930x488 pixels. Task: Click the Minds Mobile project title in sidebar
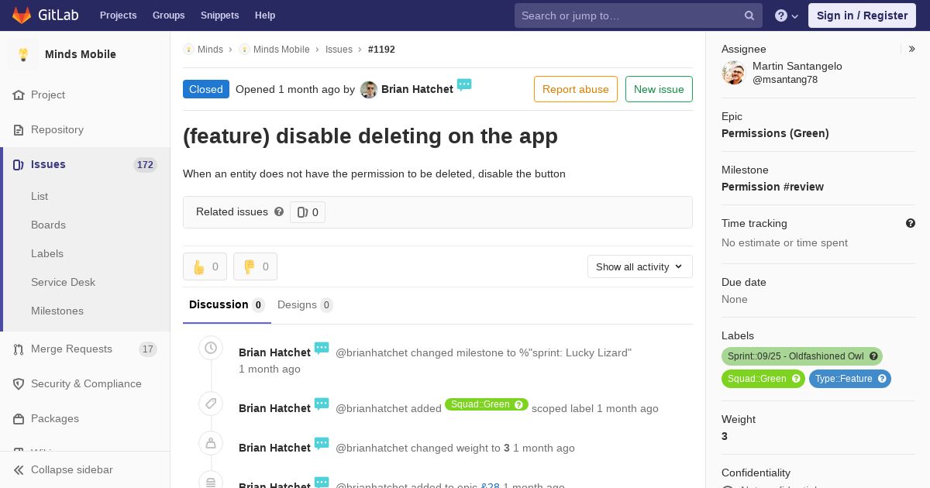(x=81, y=54)
